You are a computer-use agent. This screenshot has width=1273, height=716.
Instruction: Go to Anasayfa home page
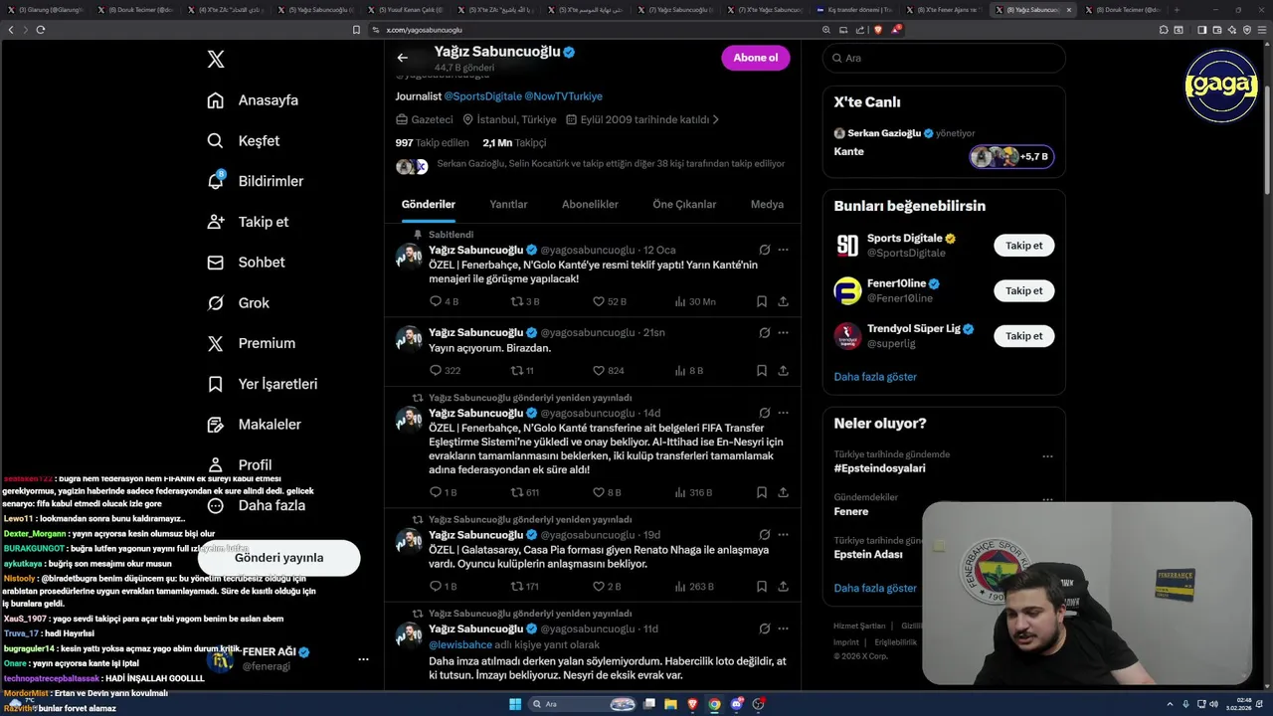point(253,100)
